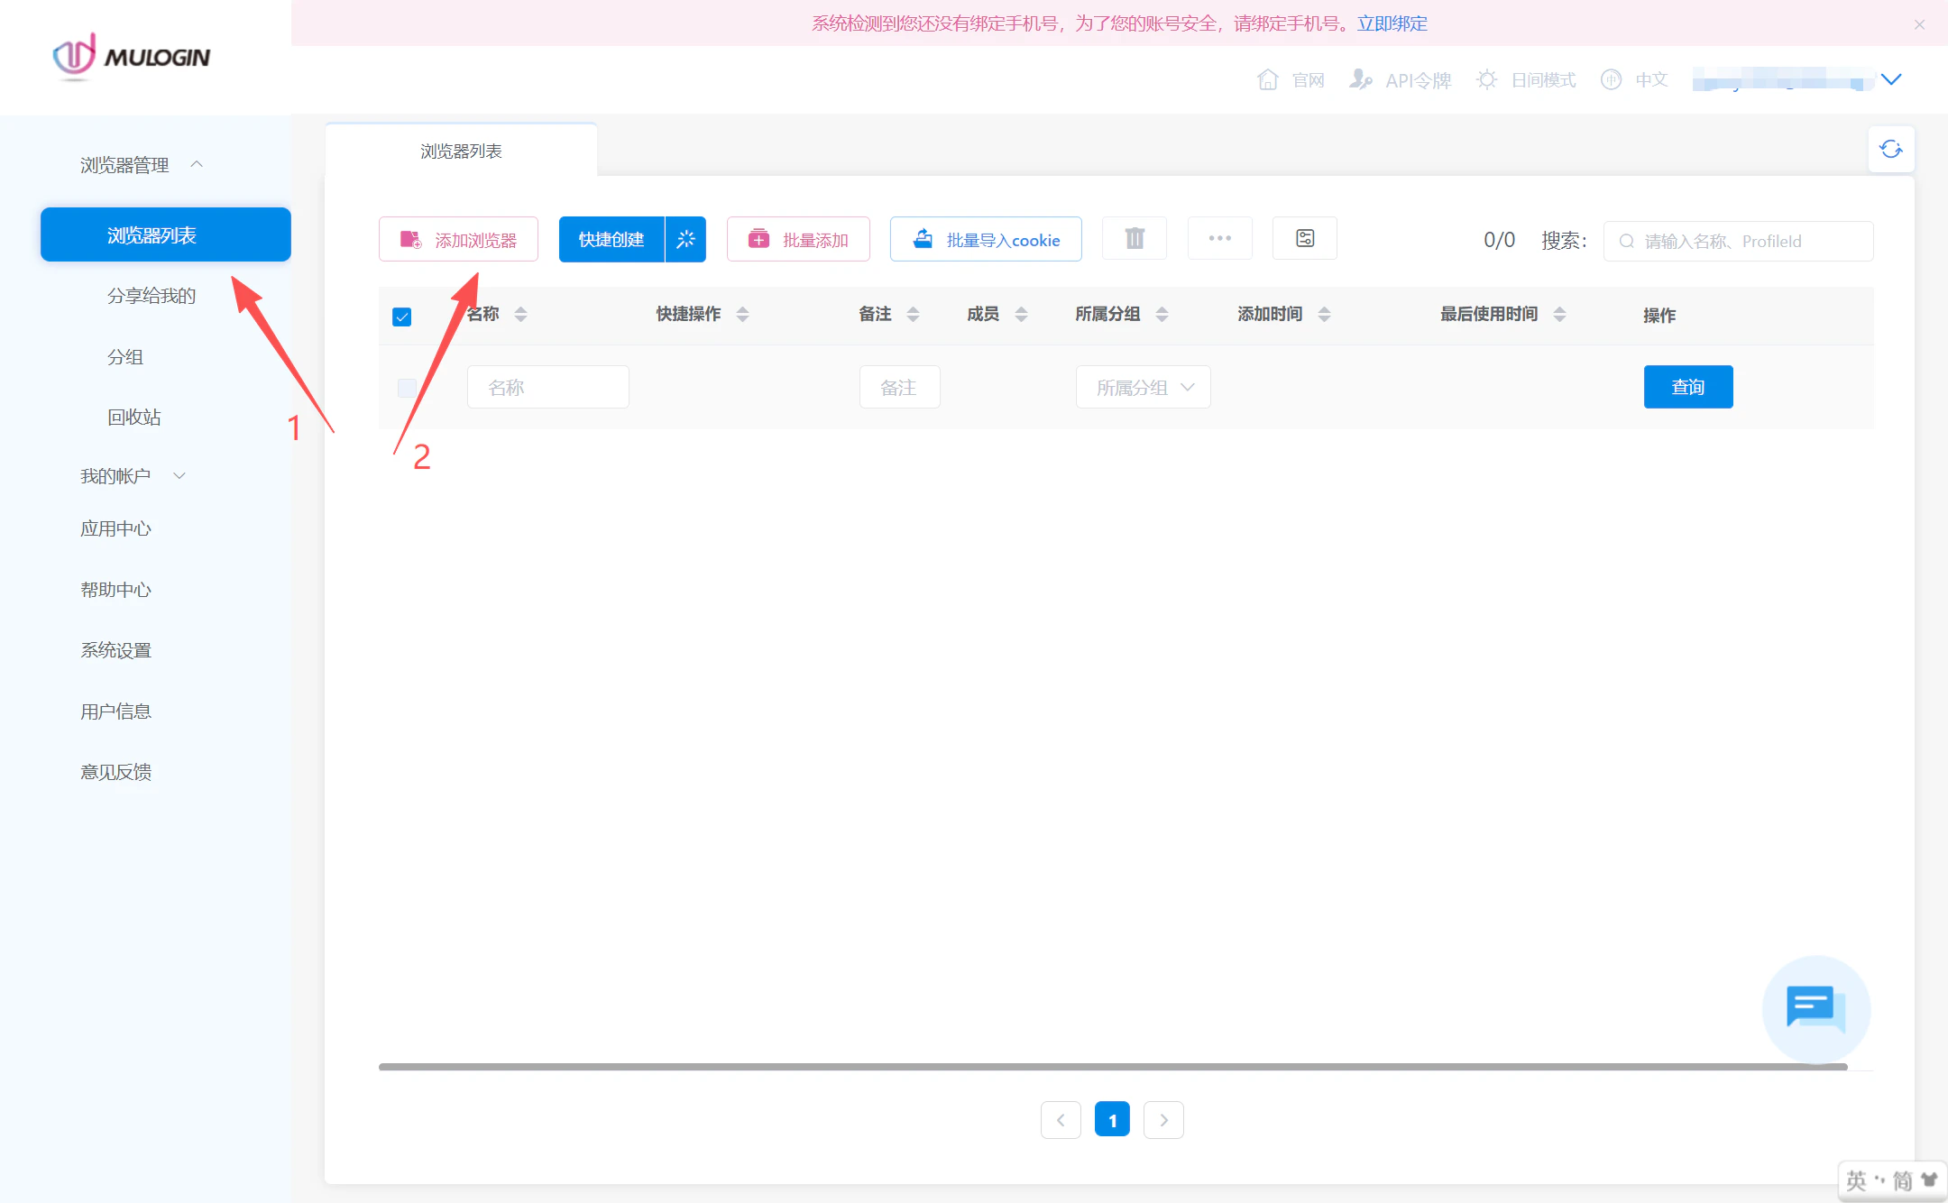Open the 所属分组 filter selector

pyautogui.click(x=1142, y=387)
